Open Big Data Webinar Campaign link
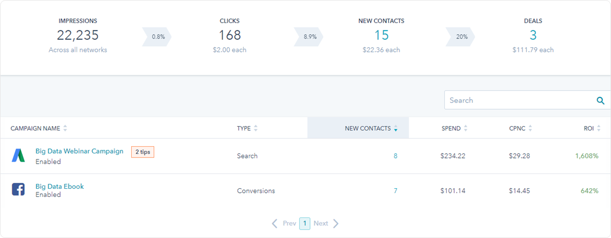This screenshot has height=238, width=611. pos(80,151)
